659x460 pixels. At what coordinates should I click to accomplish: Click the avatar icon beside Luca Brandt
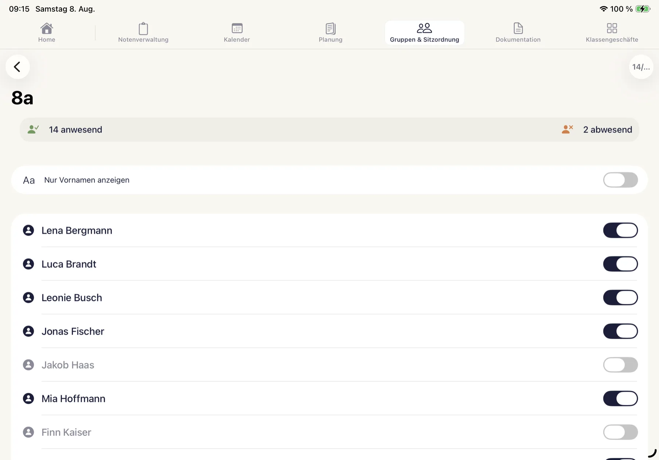point(29,264)
